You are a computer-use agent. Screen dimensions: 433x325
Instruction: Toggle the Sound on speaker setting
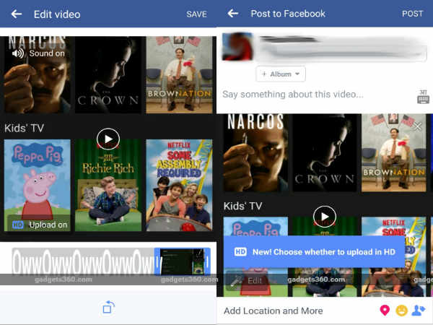click(x=38, y=53)
